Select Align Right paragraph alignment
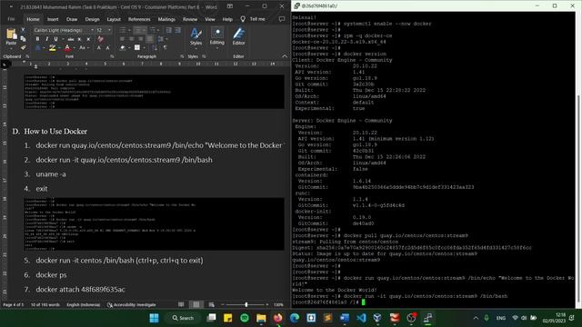582x327 pixels. [140, 39]
